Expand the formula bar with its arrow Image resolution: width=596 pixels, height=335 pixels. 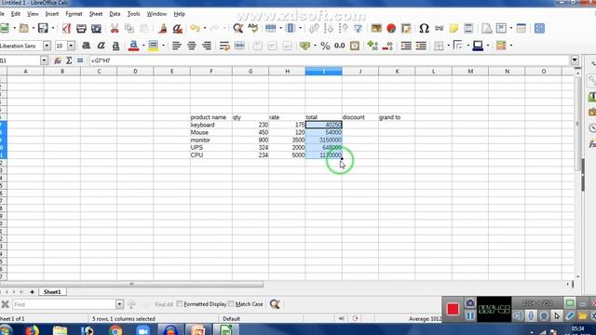click(575, 60)
